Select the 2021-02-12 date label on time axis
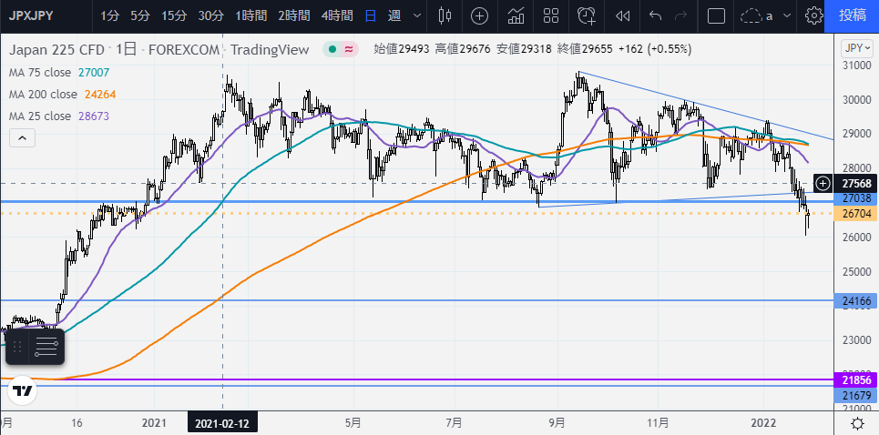The height and width of the screenshot is (435, 879). coord(223,424)
